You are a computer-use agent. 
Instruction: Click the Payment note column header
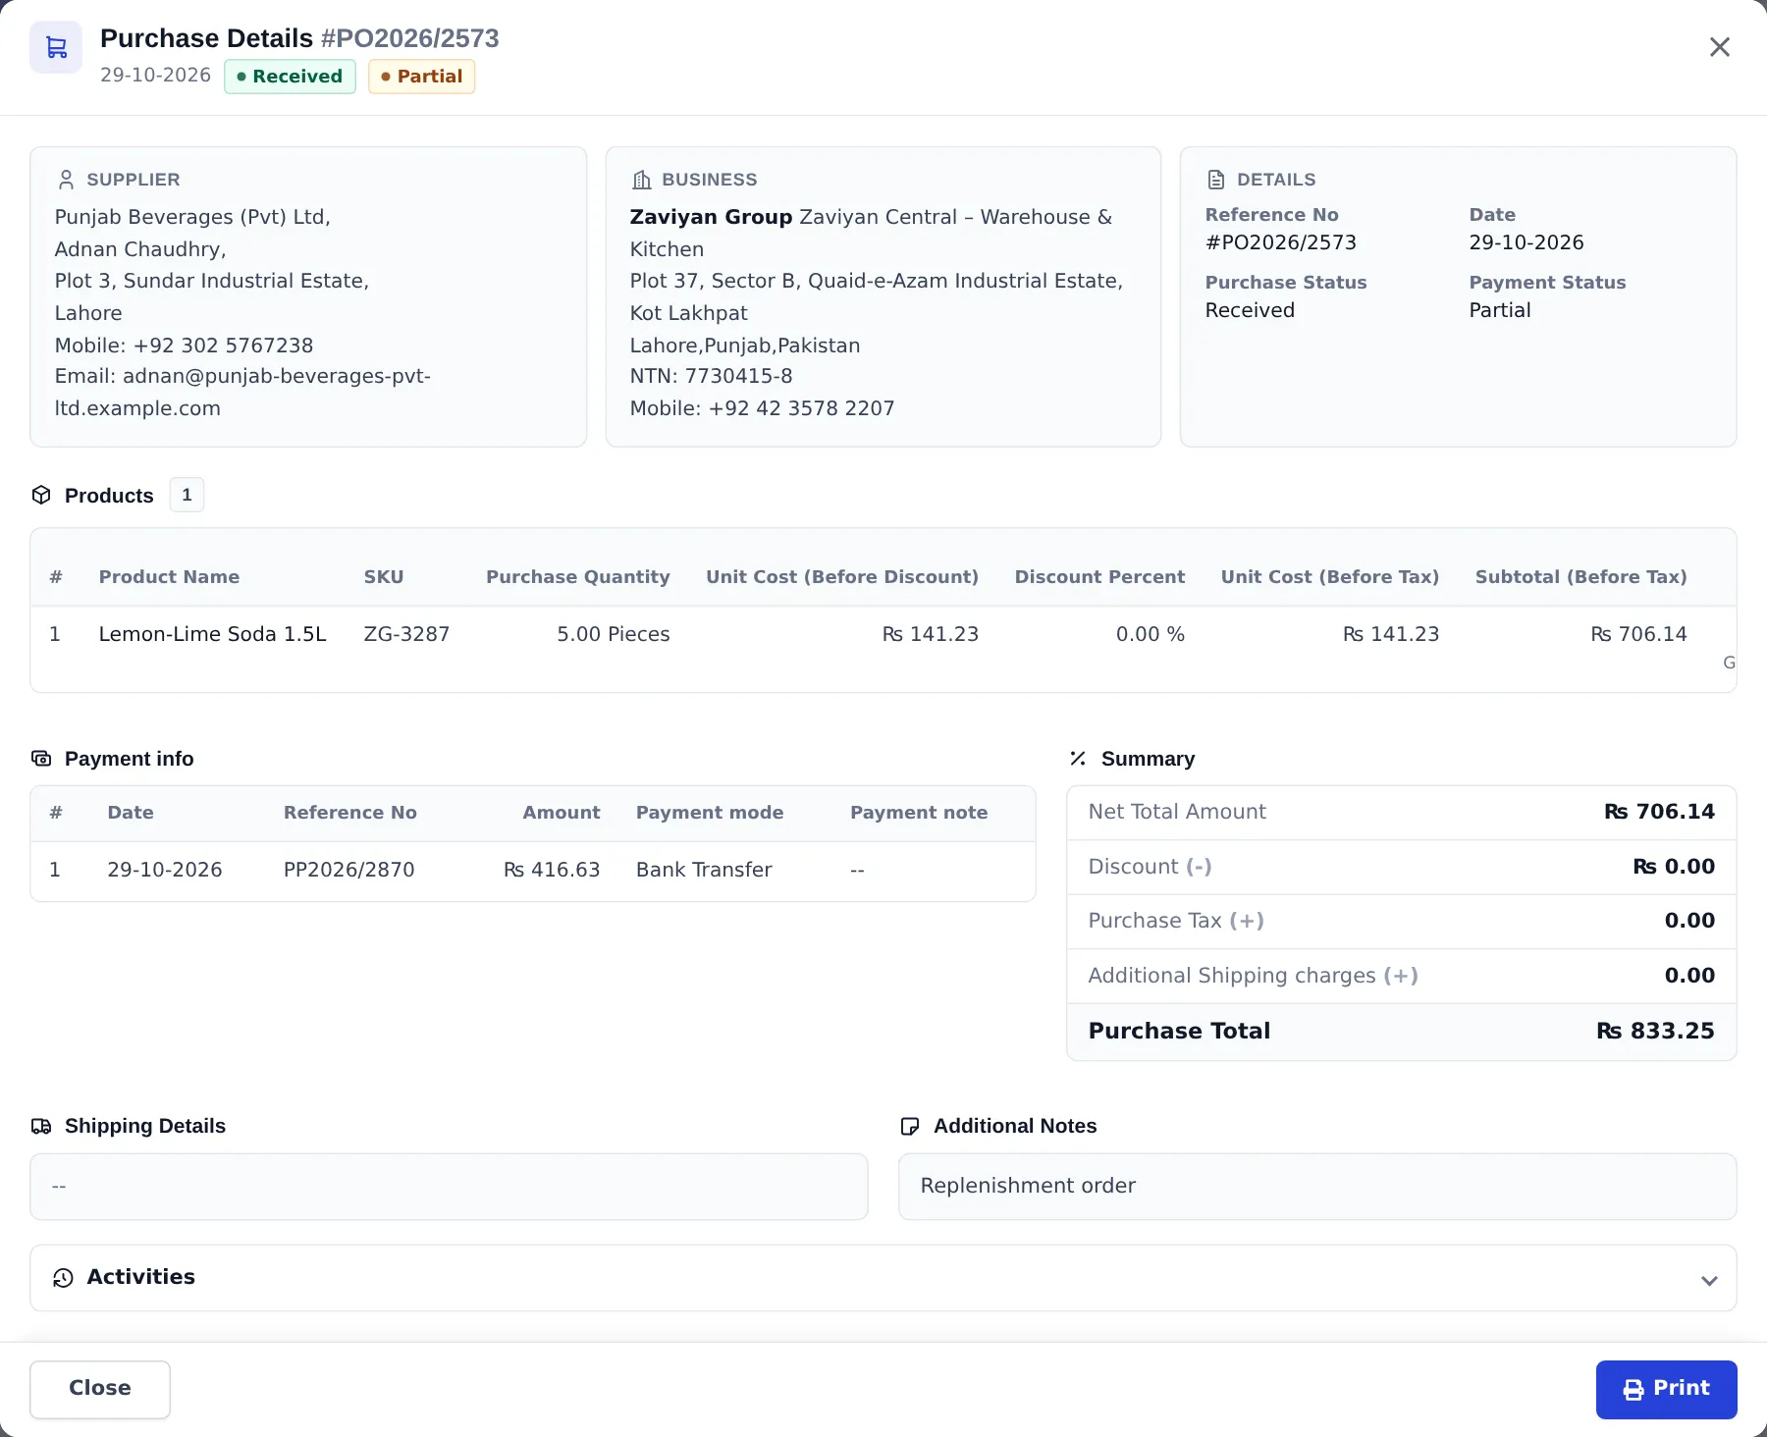pos(919,813)
